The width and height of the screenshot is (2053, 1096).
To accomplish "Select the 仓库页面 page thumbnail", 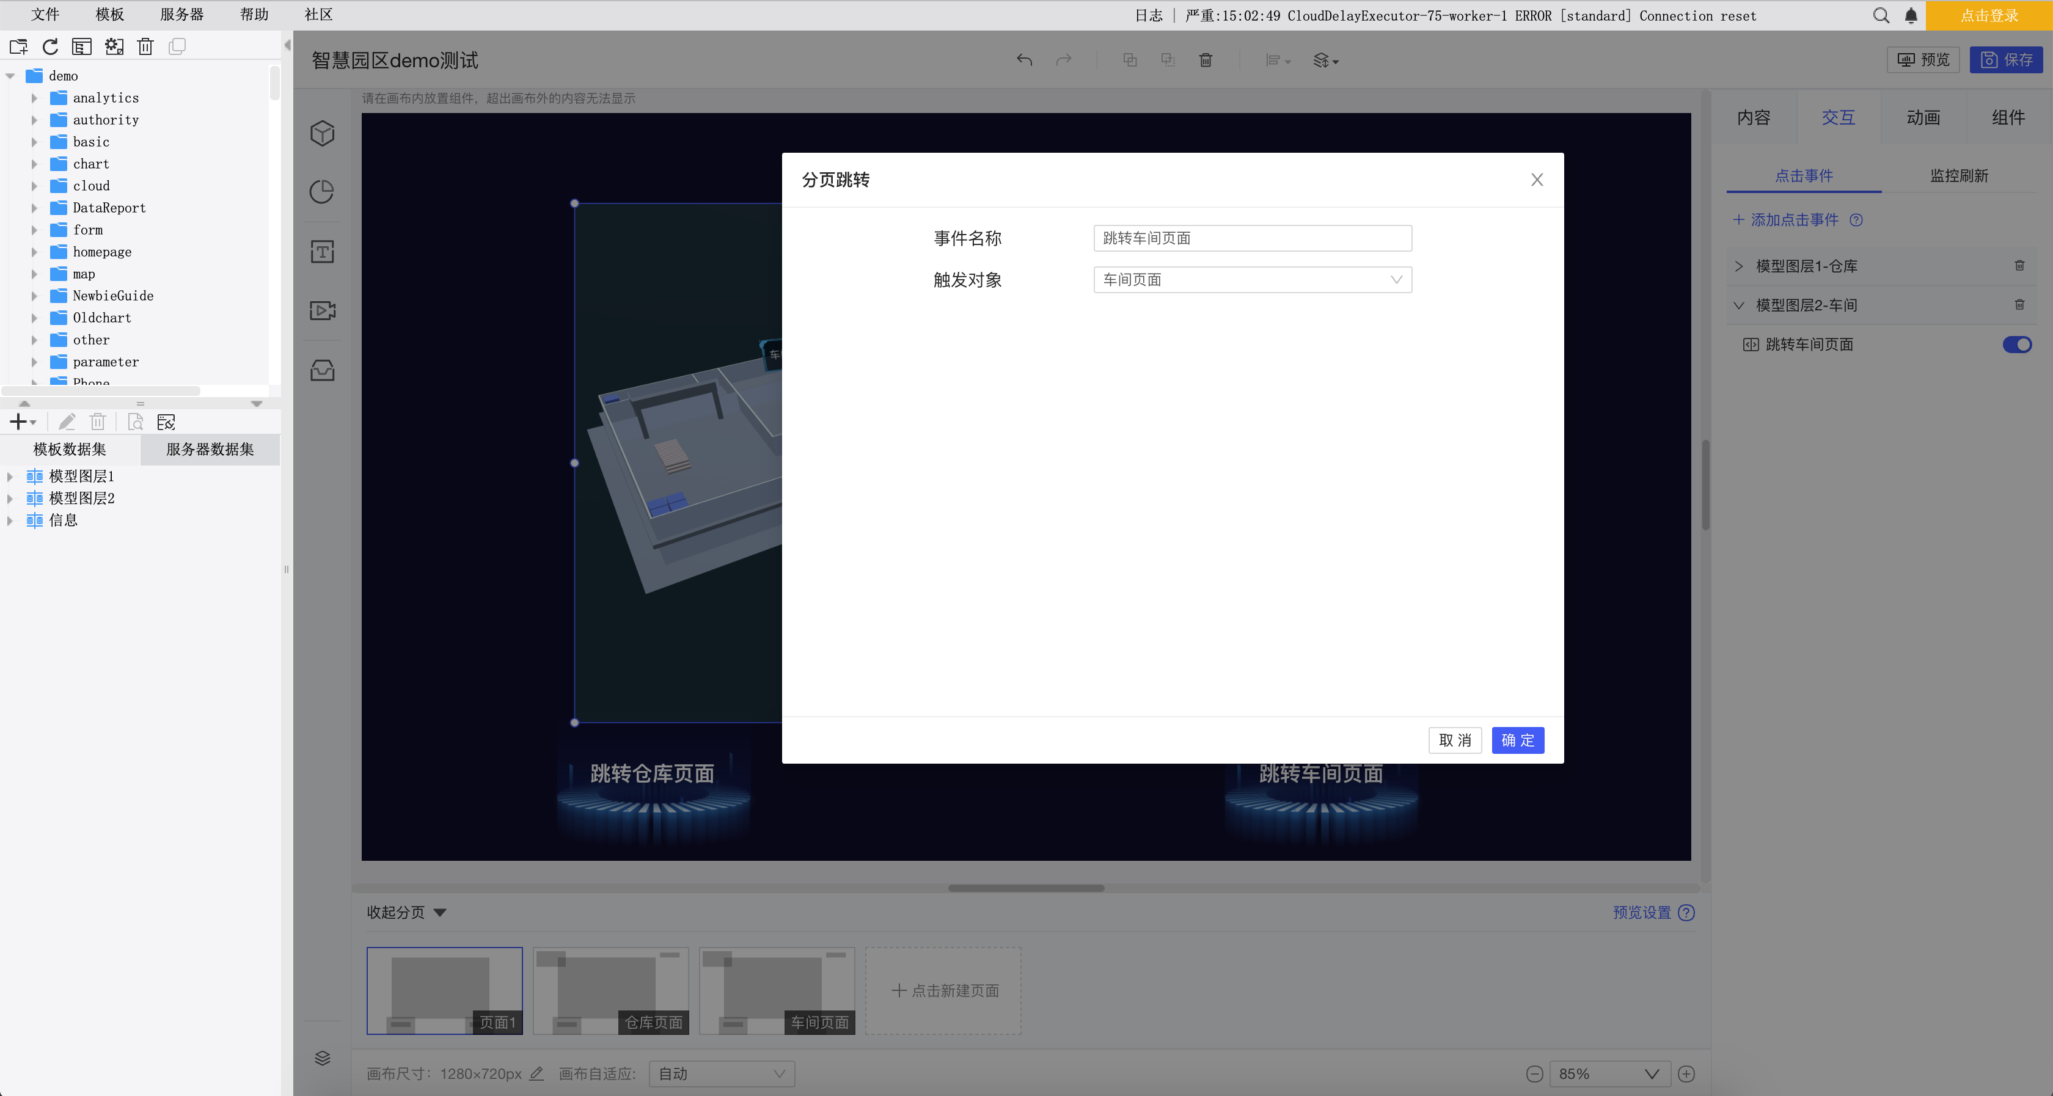I will pyautogui.click(x=610, y=991).
